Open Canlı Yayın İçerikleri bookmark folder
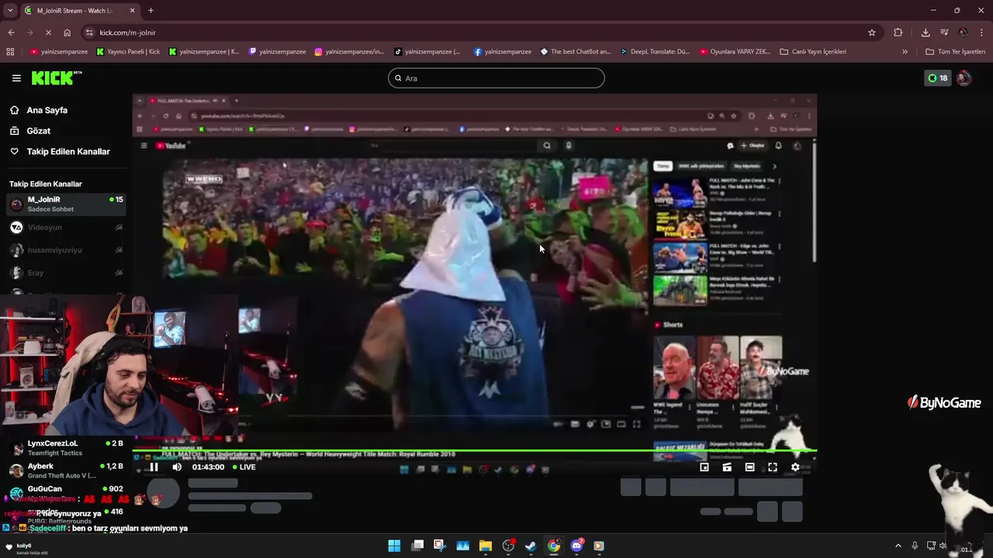Screen dimensions: 993x558 (813, 52)
